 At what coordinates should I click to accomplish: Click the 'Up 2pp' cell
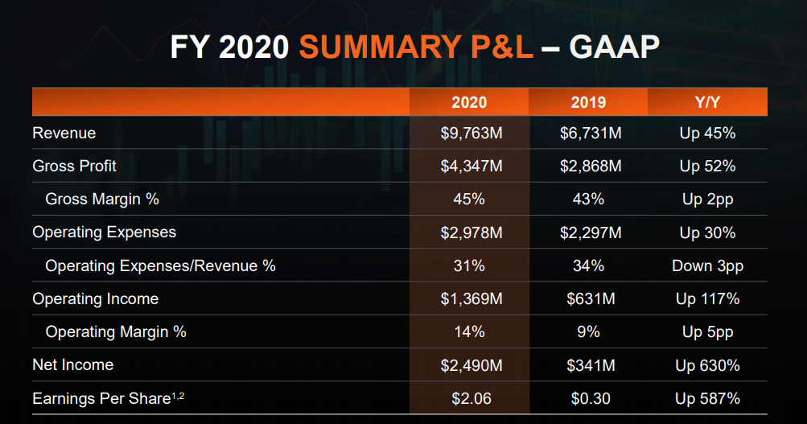pyautogui.click(x=707, y=200)
